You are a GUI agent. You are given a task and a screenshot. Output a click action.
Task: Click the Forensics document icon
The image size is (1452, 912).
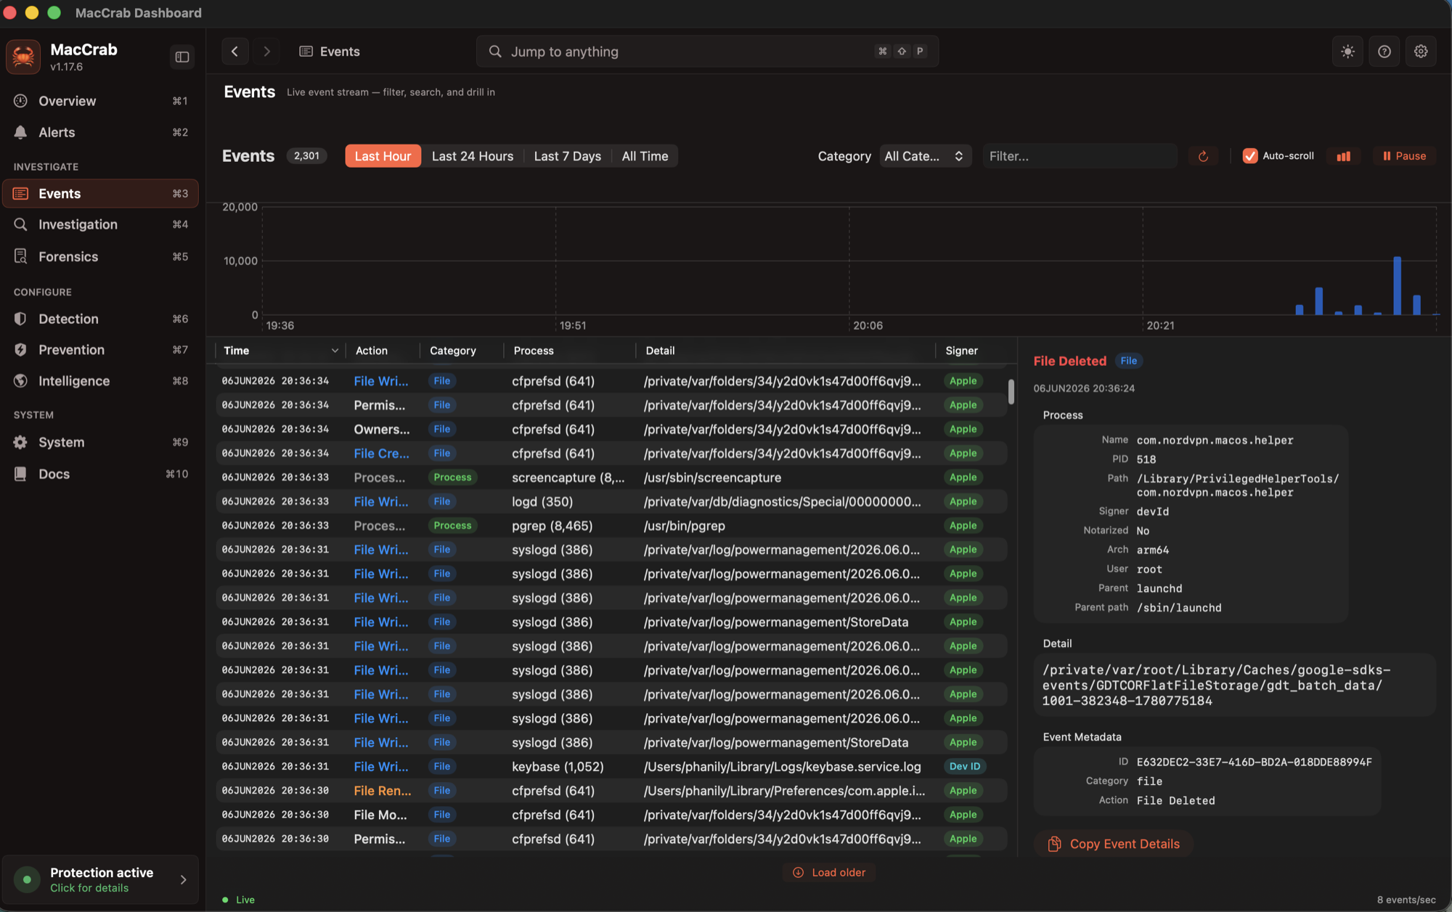(20, 256)
